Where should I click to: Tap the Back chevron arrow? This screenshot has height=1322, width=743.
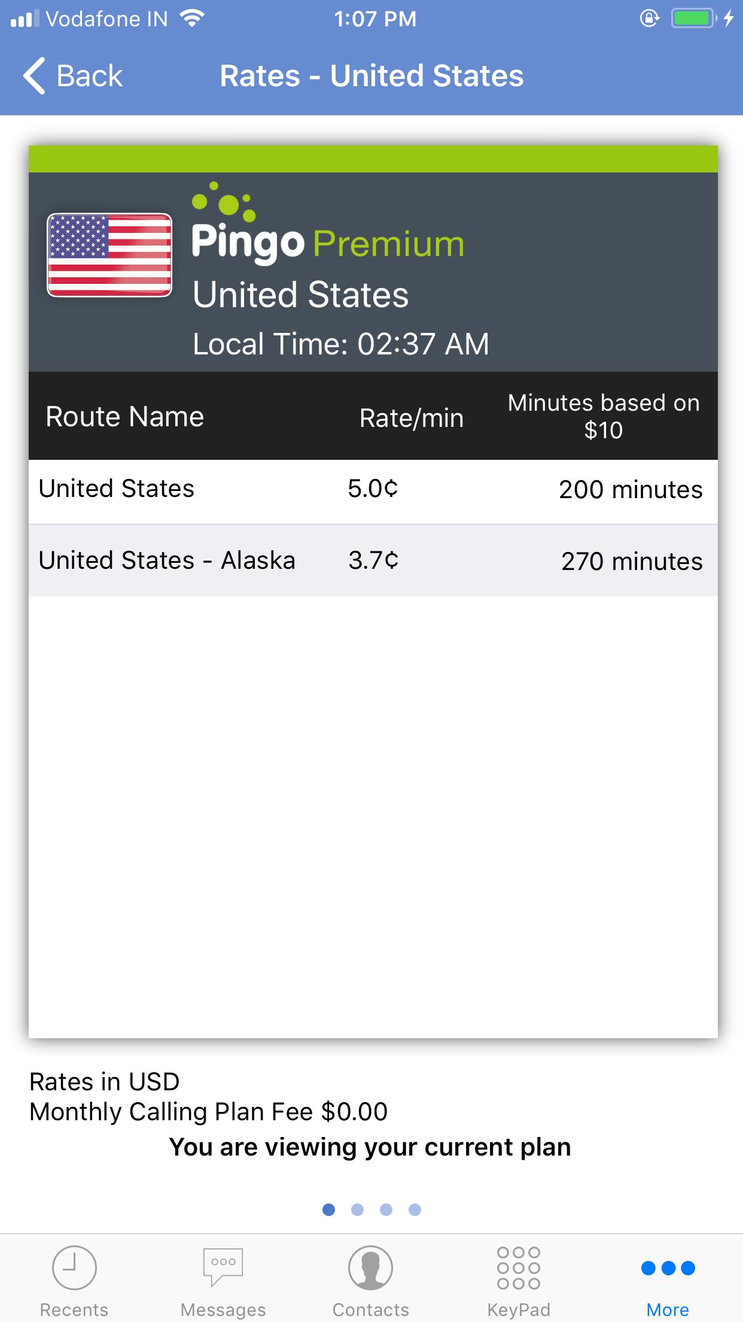35,76
